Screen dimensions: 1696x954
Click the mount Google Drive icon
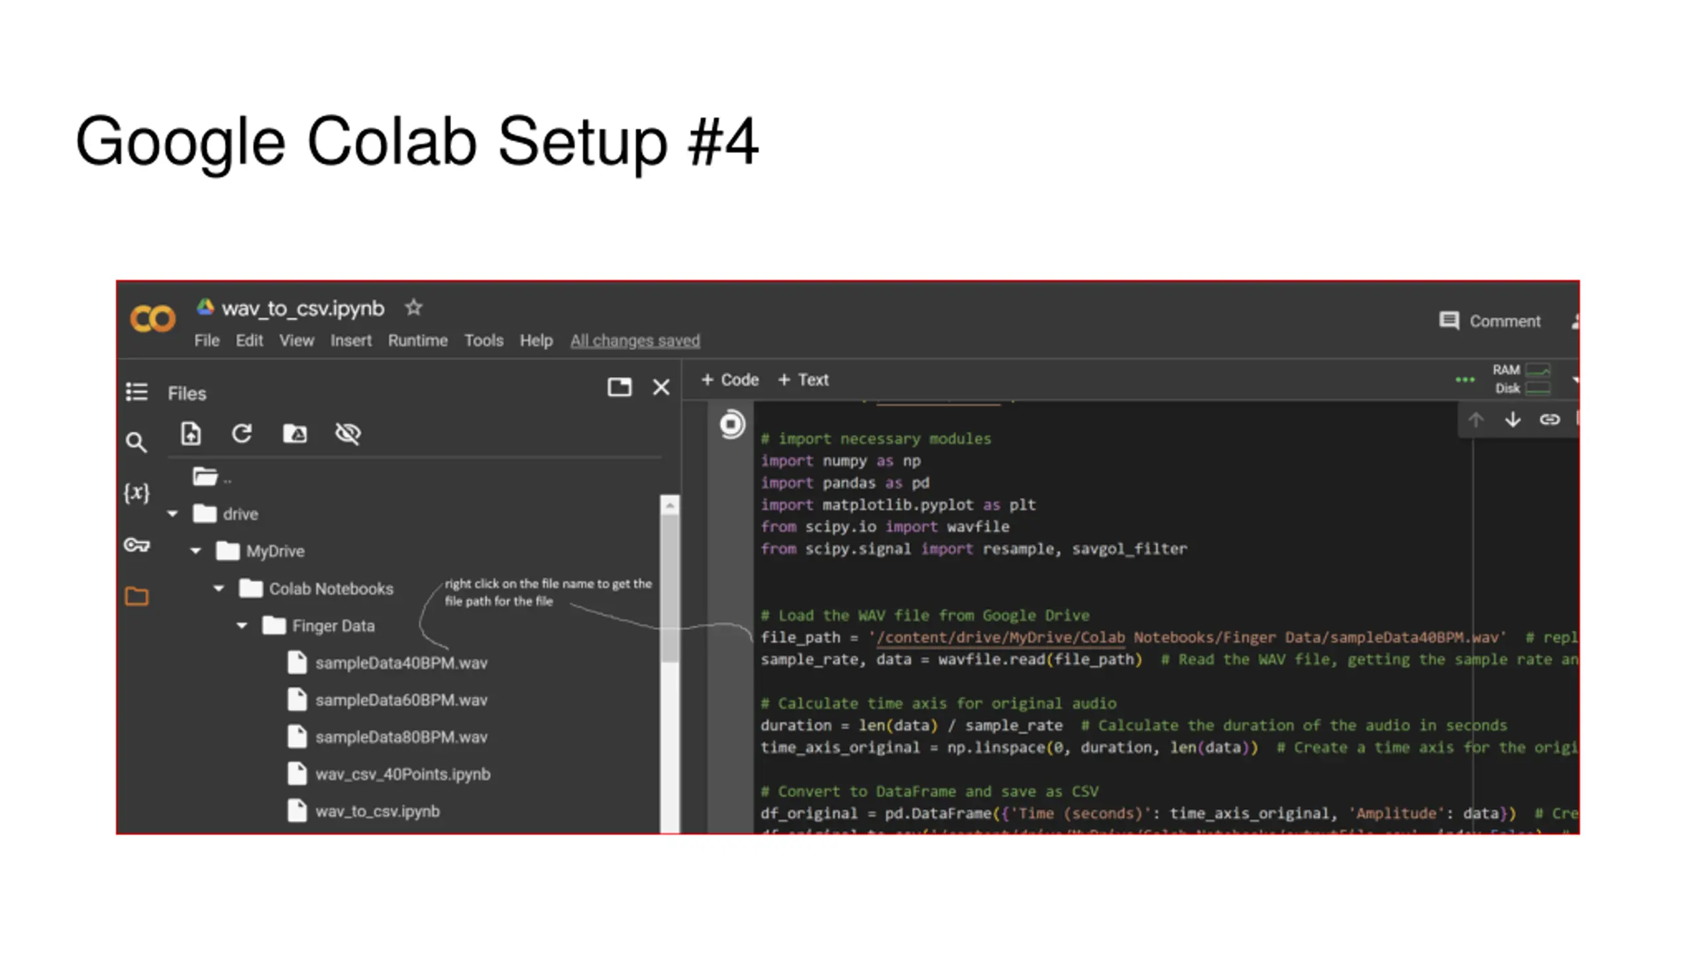coord(295,434)
